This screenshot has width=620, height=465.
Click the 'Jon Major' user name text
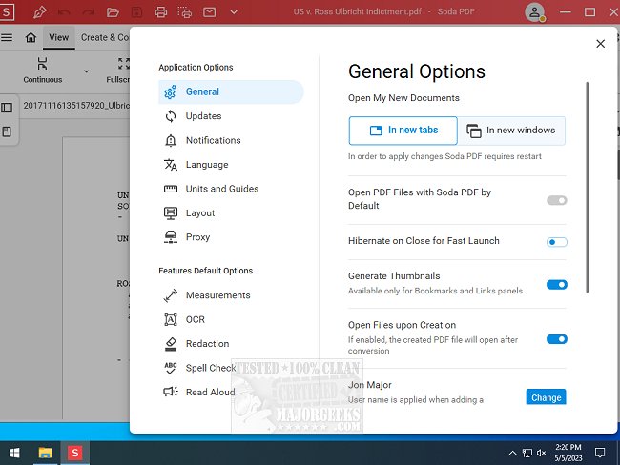370,385
